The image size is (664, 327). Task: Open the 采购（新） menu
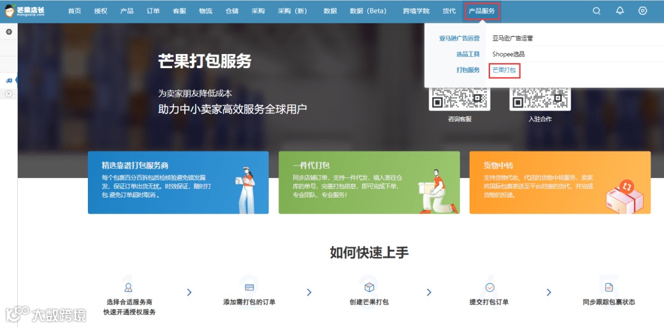[x=293, y=12]
